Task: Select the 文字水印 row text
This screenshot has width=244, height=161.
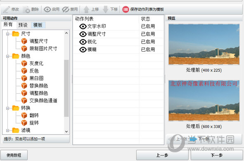Action: point(97,26)
